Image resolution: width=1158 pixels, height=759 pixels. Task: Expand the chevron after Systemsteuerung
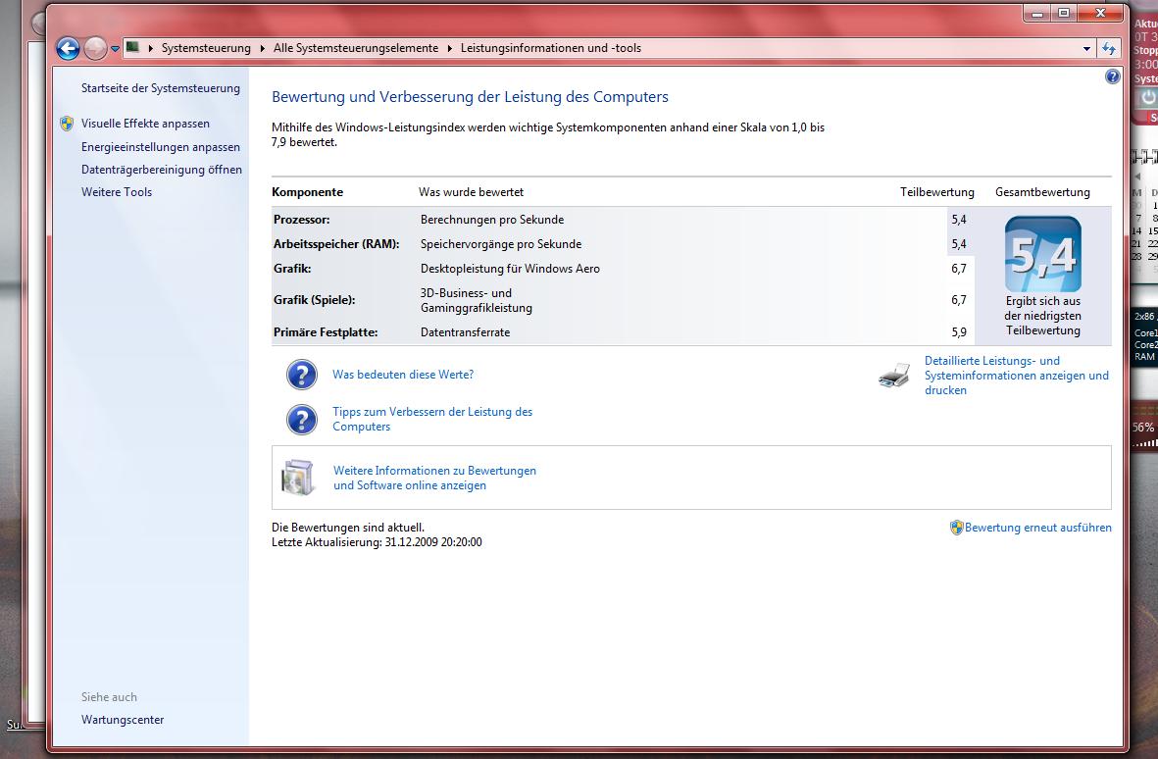click(x=262, y=49)
